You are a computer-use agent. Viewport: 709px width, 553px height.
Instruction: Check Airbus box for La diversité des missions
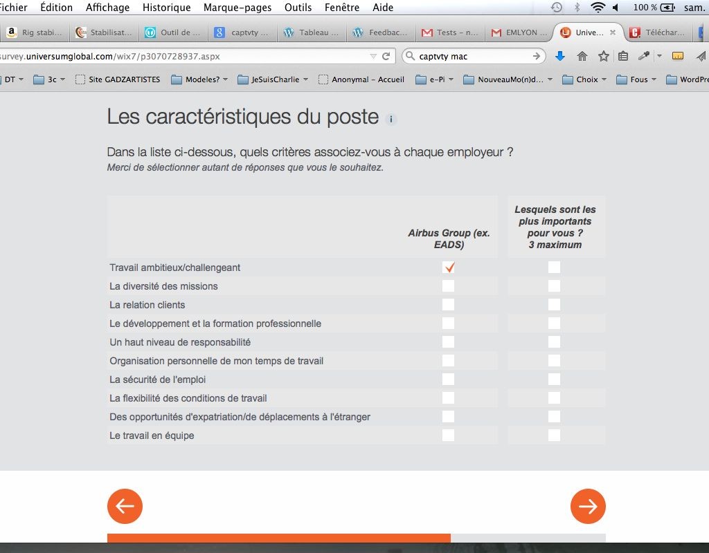click(x=448, y=285)
